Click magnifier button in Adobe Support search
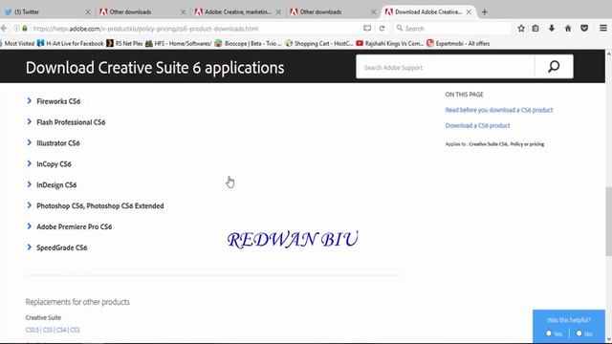The width and height of the screenshot is (612, 344). pyautogui.click(x=554, y=67)
